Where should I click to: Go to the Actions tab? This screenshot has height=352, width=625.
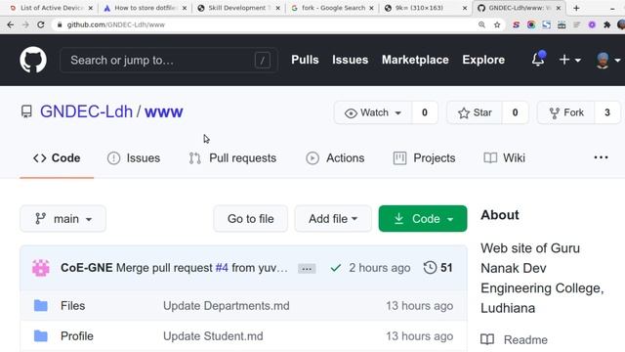coord(335,158)
